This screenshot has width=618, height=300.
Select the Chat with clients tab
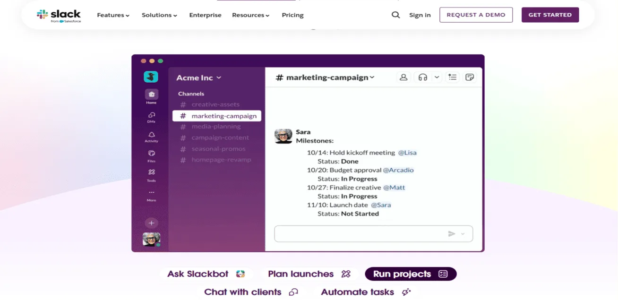(x=251, y=292)
